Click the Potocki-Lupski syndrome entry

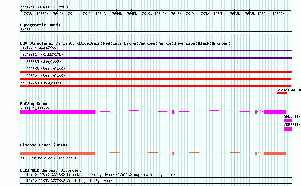[98, 175]
